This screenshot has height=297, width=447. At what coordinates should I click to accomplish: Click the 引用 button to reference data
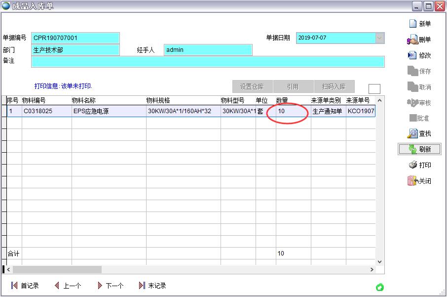pyautogui.click(x=294, y=86)
